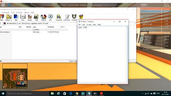This screenshot has height=96, width=171.
Task: Click the volume icon in system tray
Action: 148,94
